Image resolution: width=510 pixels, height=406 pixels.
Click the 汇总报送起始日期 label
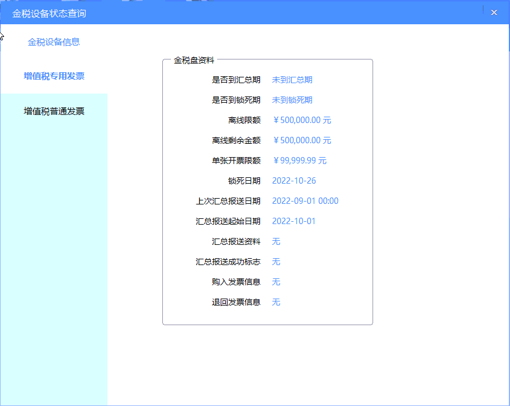click(228, 221)
